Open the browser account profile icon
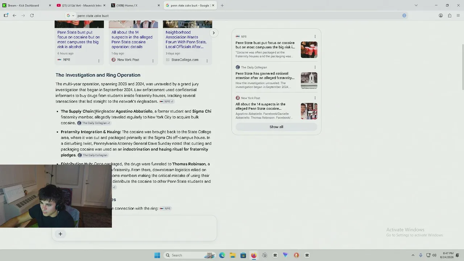 tap(441, 16)
